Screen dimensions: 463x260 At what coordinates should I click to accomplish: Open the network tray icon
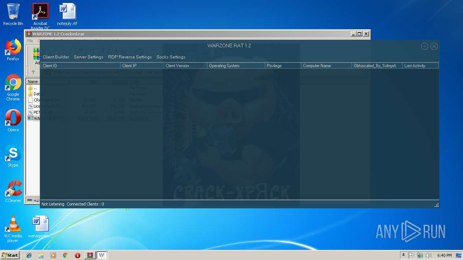click(420, 255)
